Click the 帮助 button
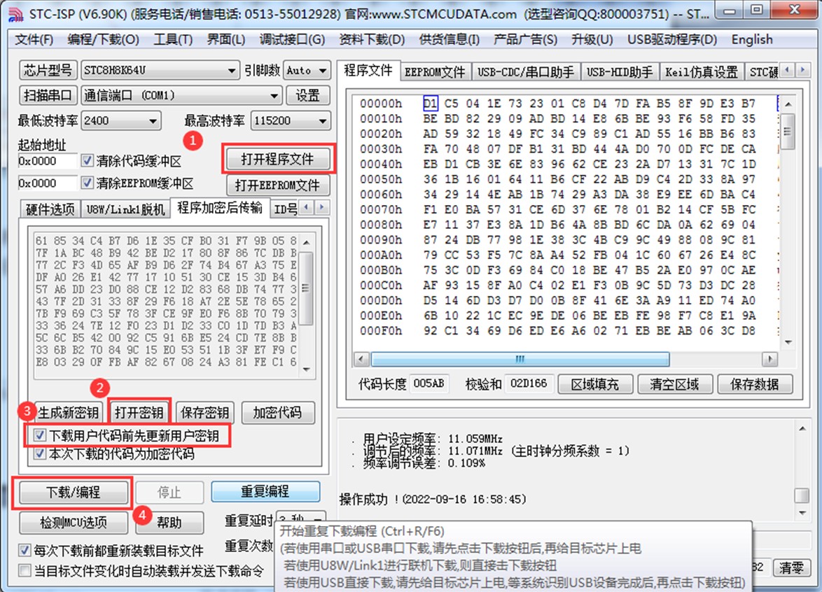This screenshot has height=592, width=822. [169, 522]
